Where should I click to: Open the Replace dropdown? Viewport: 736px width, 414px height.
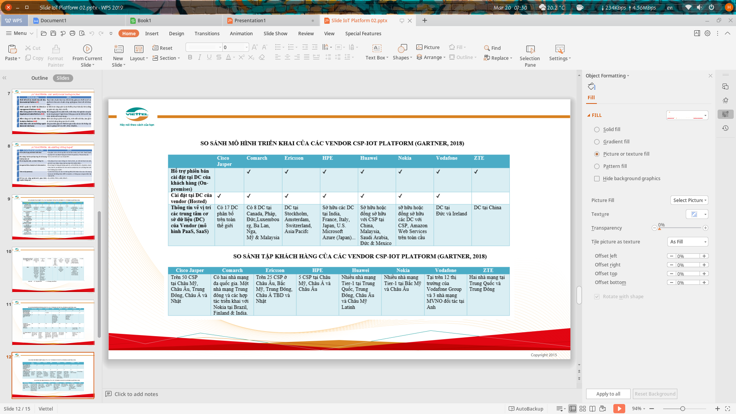(498, 58)
